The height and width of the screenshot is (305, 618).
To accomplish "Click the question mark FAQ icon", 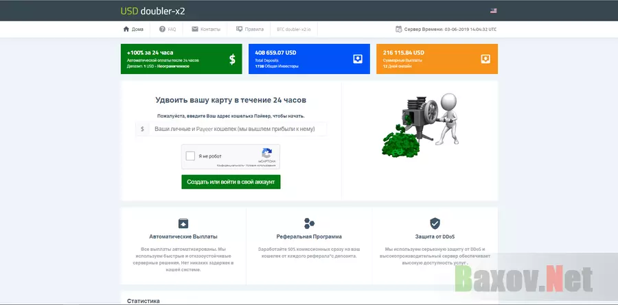I will click(162, 29).
